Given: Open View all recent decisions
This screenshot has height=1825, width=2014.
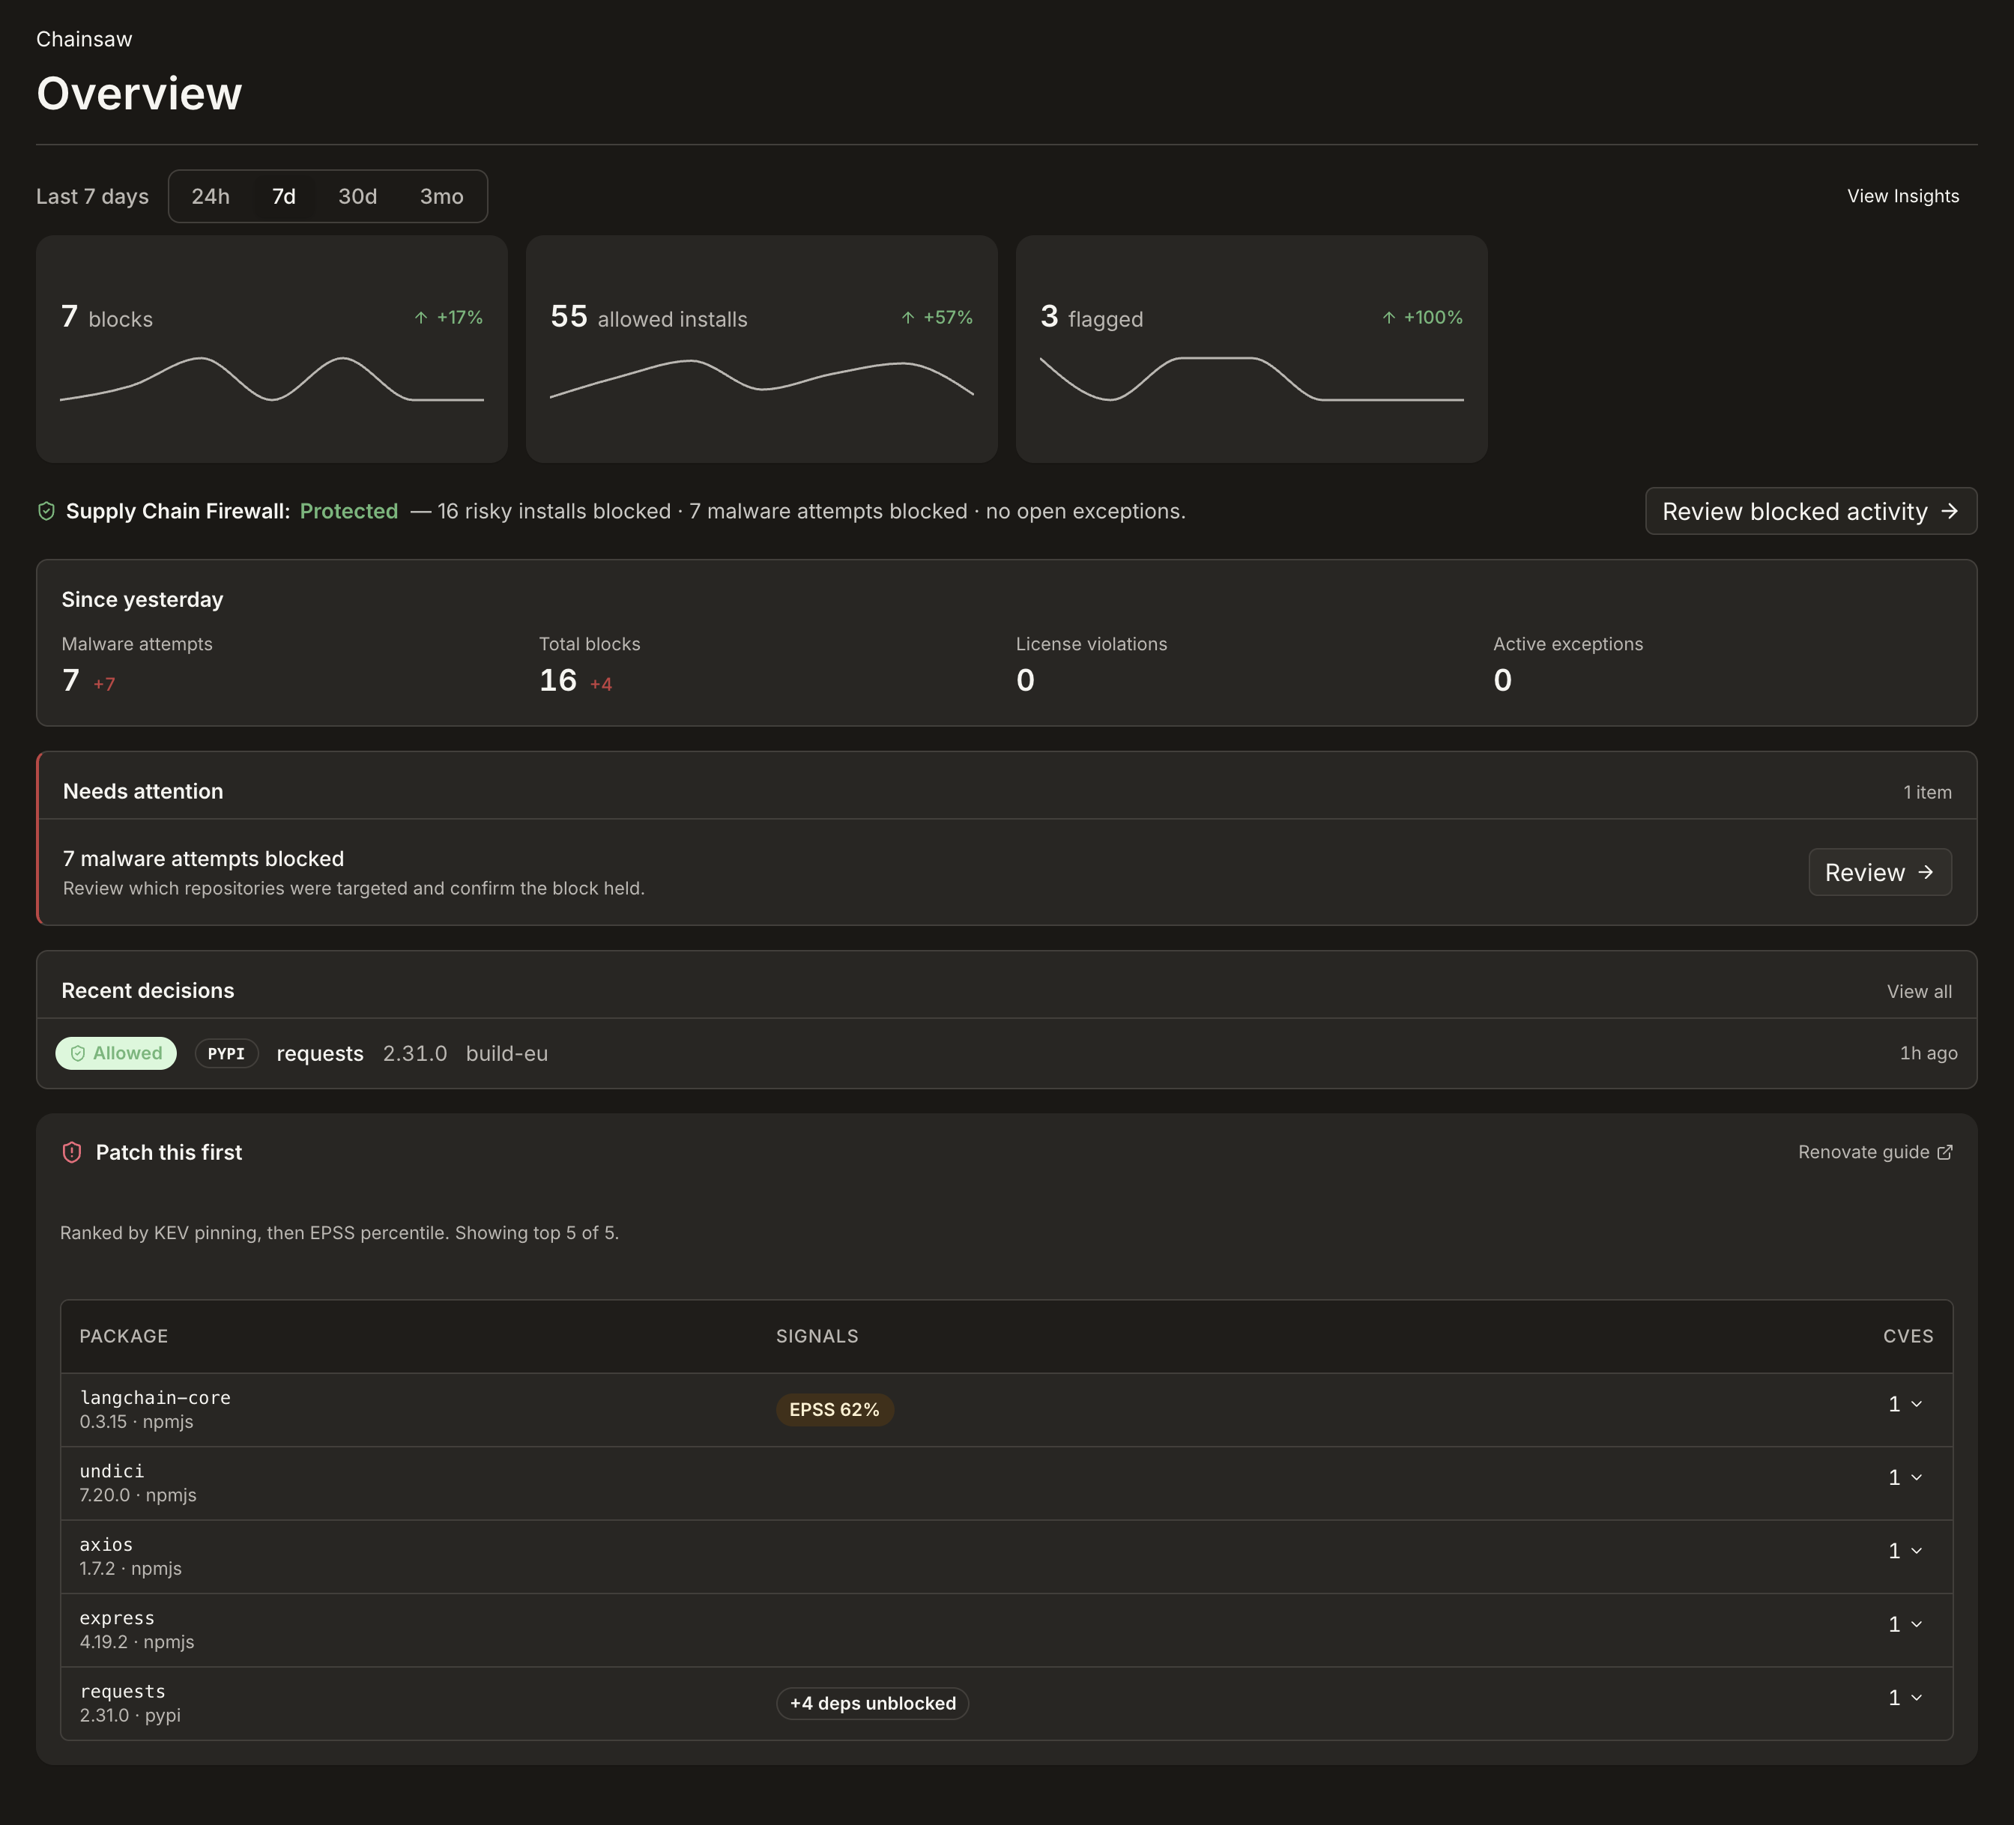Looking at the screenshot, I should 1919,991.
